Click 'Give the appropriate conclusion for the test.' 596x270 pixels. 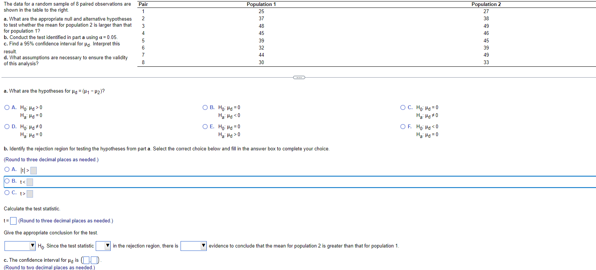pyautogui.click(x=51, y=233)
